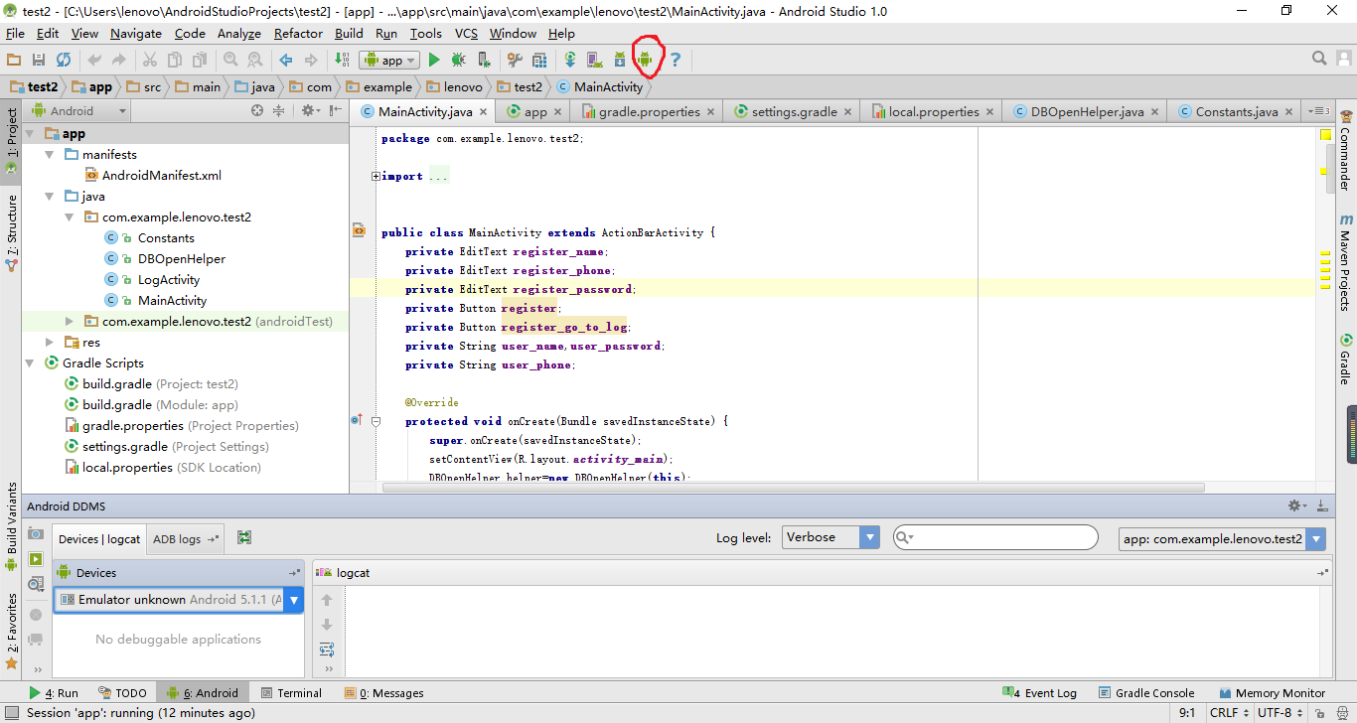The image size is (1357, 723).
Task: Open the Refactor menu
Action: pyautogui.click(x=298, y=34)
